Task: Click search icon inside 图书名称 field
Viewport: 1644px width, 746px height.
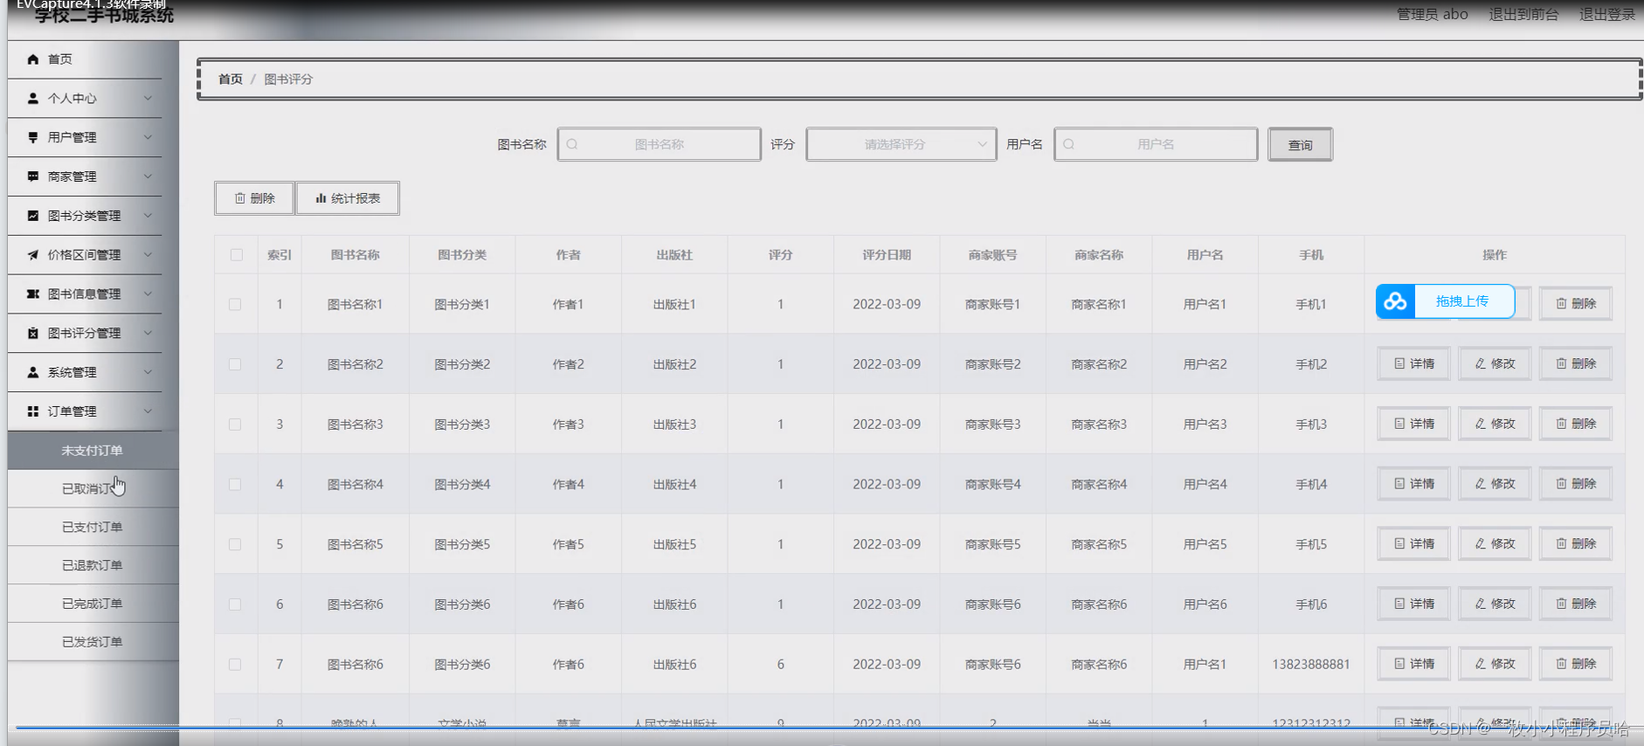Action: coord(572,144)
